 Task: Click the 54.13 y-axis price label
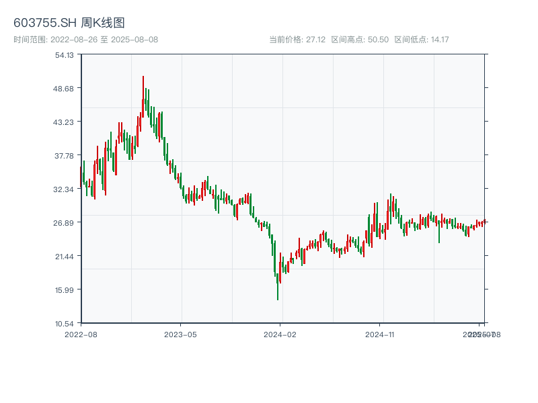65,55
